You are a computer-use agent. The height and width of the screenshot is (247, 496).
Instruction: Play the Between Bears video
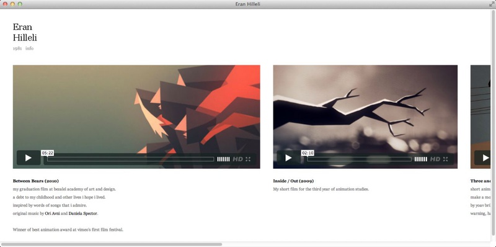[29, 158]
